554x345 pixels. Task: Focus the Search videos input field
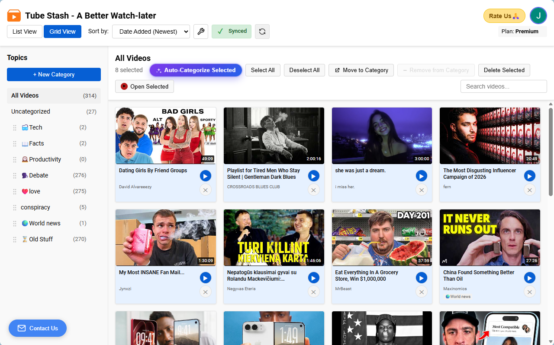pyautogui.click(x=504, y=86)
